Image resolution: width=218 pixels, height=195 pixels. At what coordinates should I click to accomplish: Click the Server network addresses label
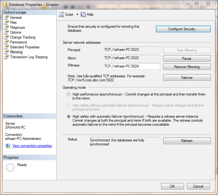(82, 43)
